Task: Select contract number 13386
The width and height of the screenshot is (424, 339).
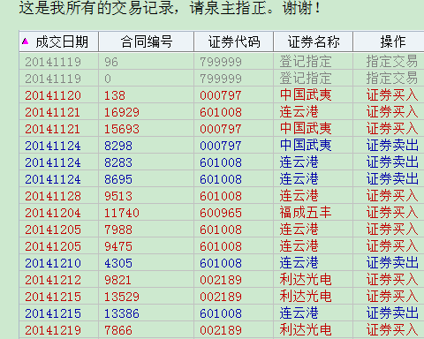Action: tap(122, 313)
